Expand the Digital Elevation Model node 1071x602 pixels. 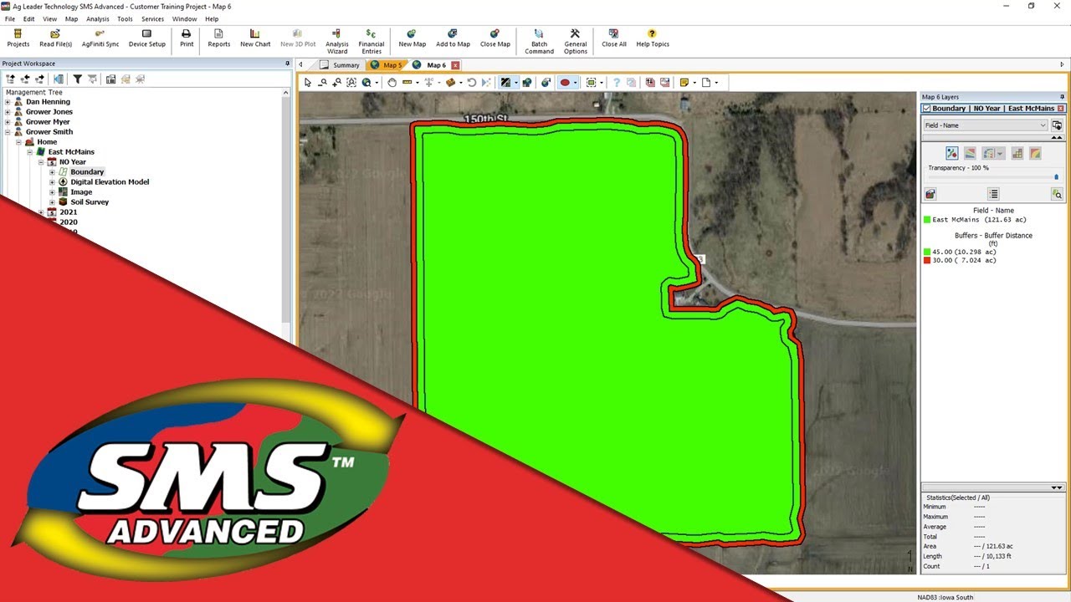[52, 182]
